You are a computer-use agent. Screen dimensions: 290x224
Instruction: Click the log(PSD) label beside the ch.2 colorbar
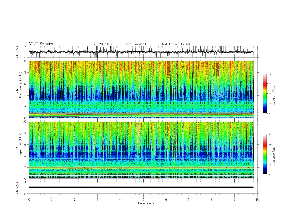pyautogui.click(x=275, y=156)
